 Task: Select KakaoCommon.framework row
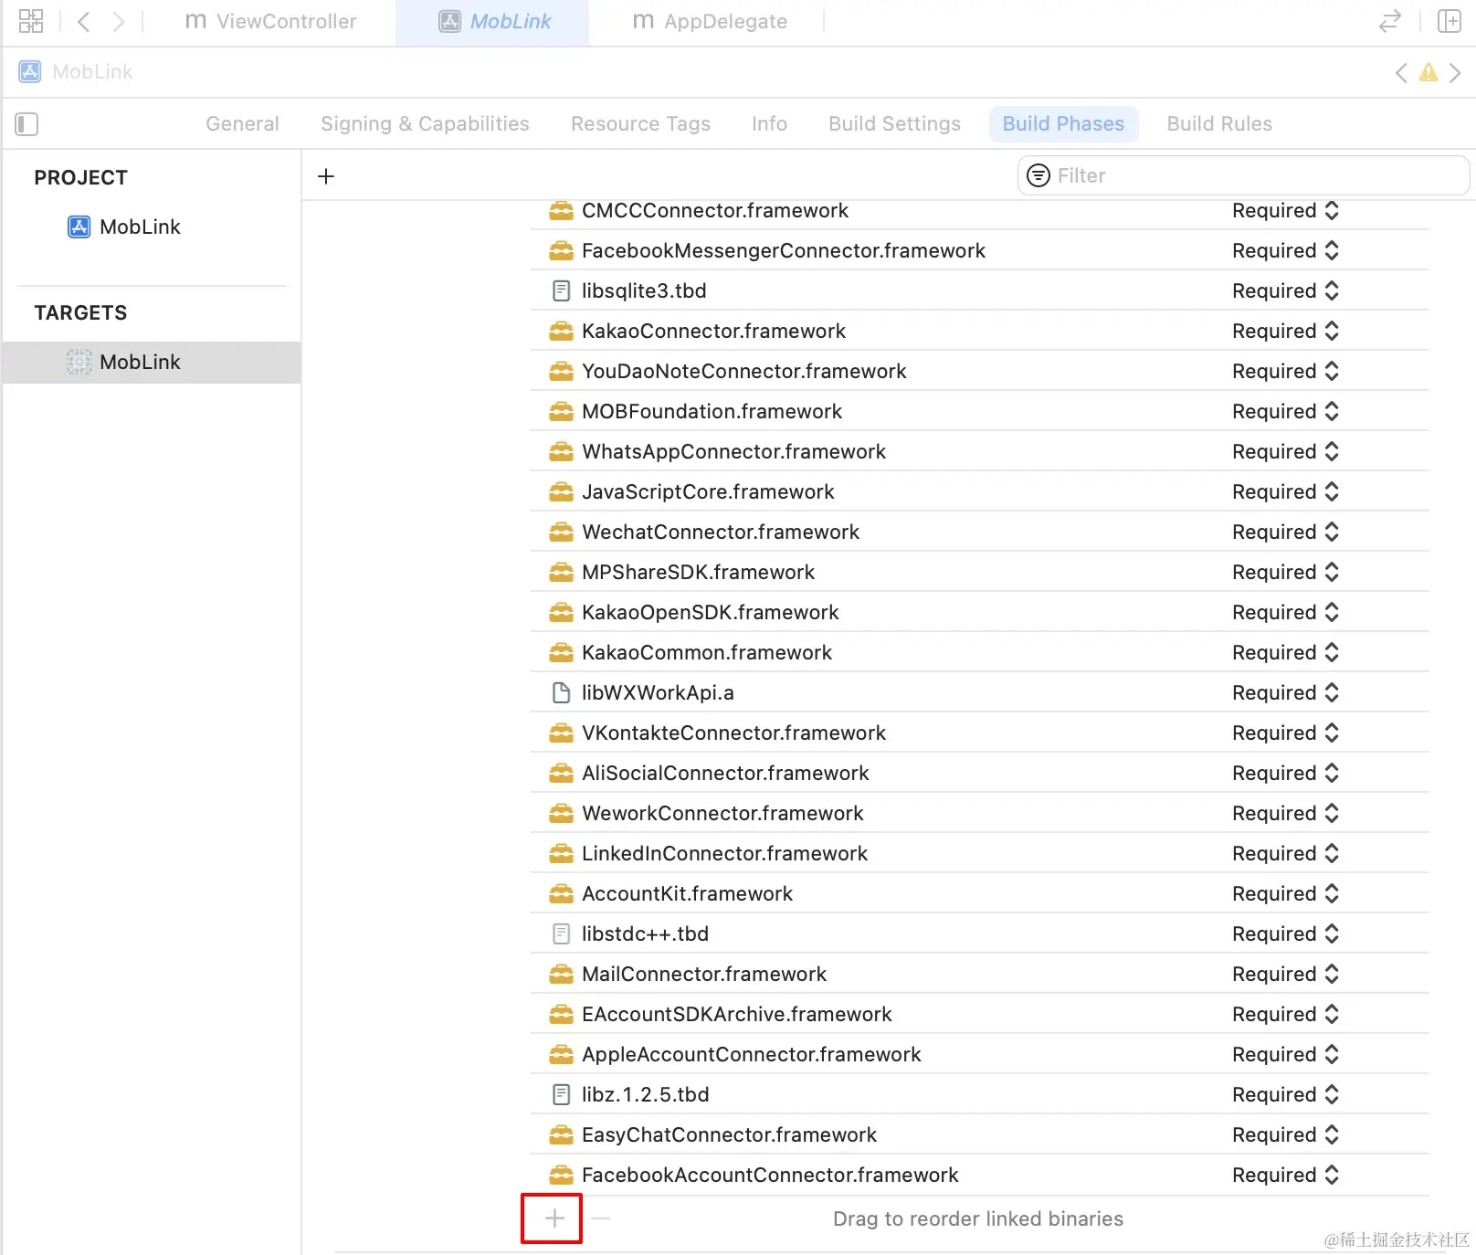[x=979, y=652]
